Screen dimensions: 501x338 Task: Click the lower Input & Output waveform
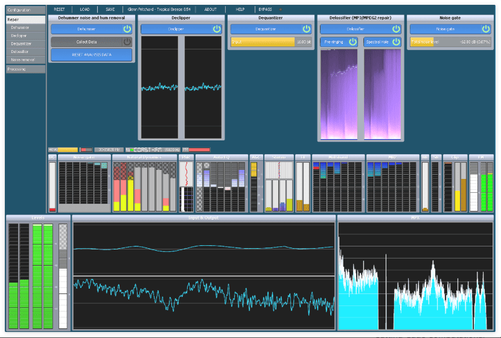point(204,302)
